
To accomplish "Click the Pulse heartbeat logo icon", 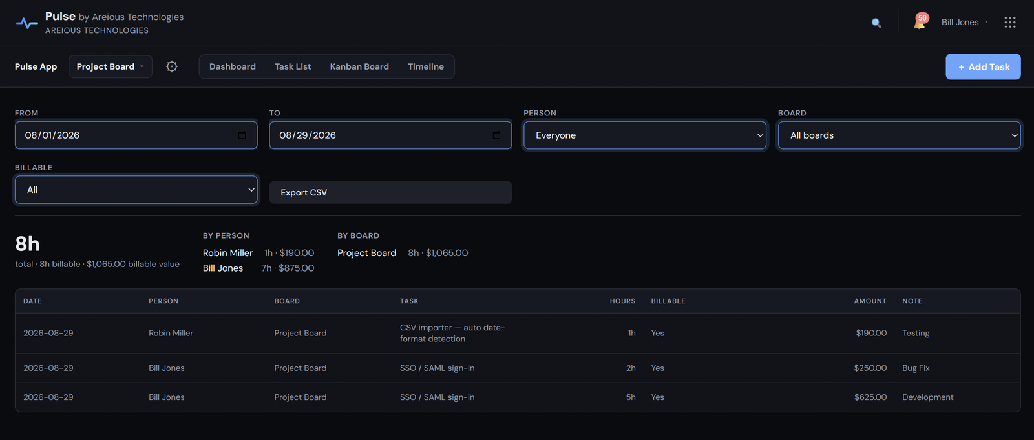I will tap(26, 23).
